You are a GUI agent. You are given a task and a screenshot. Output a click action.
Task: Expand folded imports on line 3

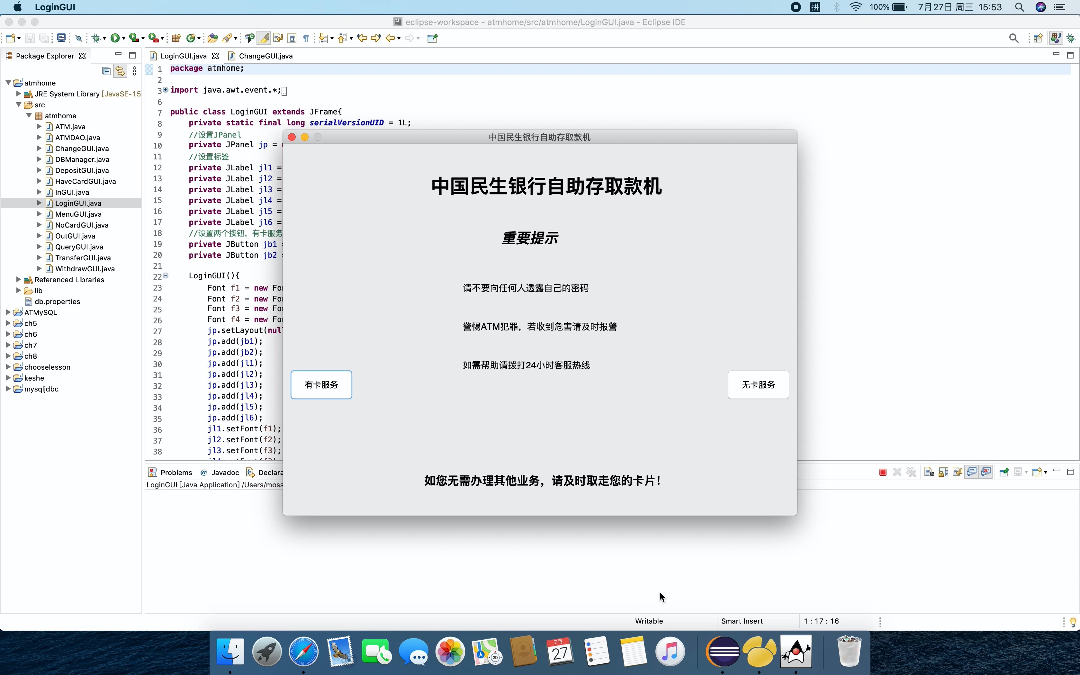(x=166, y=90)
